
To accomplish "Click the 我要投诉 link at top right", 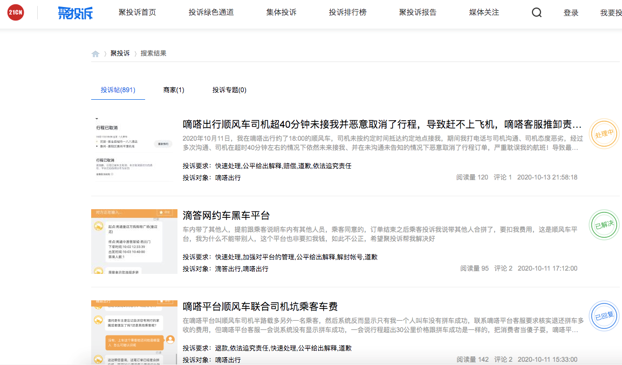I will tap(611, 13).
